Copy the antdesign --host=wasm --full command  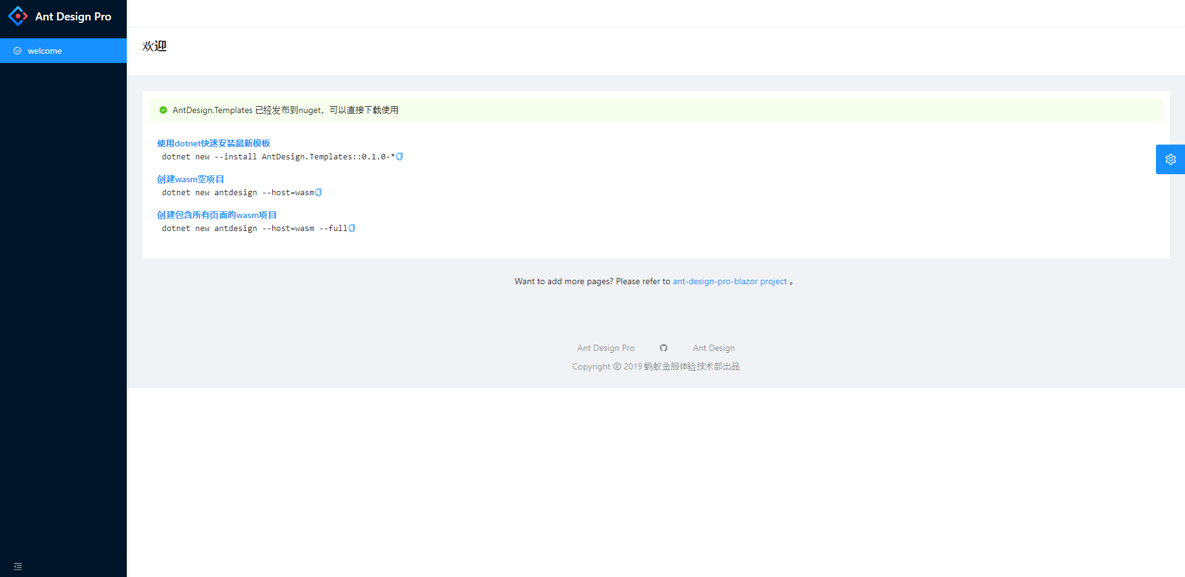click(x=352, y=228)
